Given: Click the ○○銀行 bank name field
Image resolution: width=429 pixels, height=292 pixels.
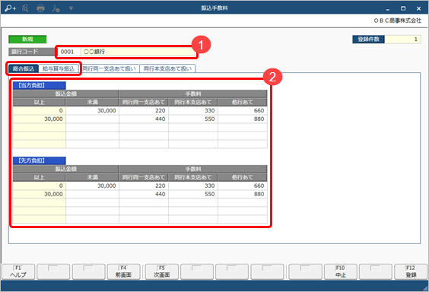Looking at the screenshot, I should tap(138, 52).
